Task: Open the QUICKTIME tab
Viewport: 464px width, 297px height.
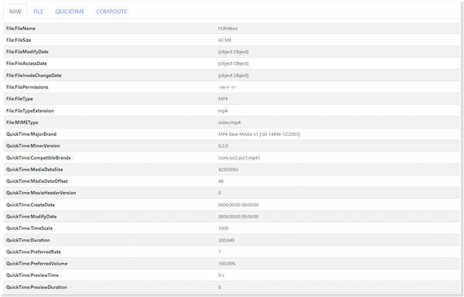Action: point(70,12)
